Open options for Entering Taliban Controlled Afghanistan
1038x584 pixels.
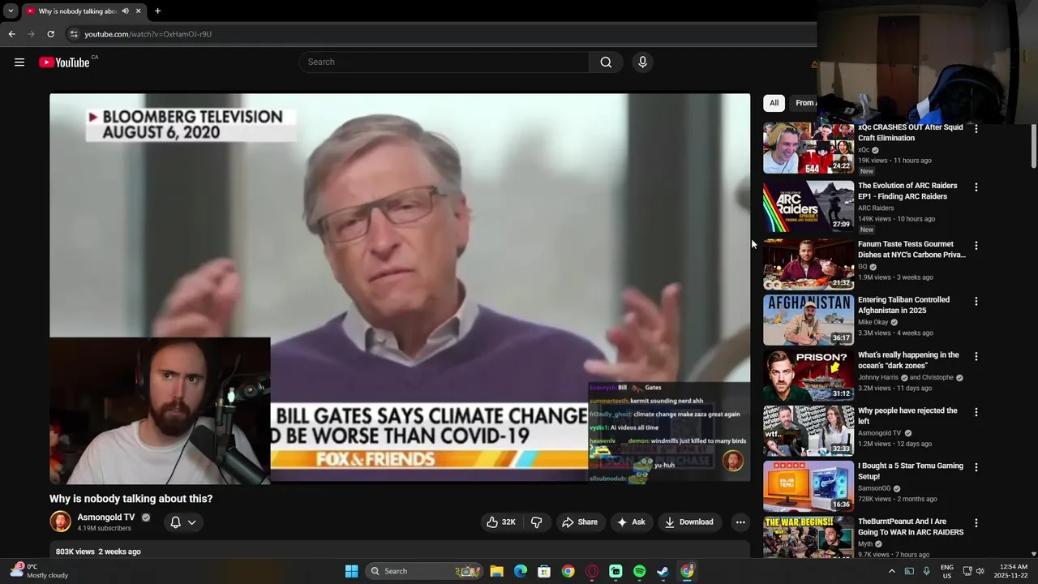tap(976, 302)
